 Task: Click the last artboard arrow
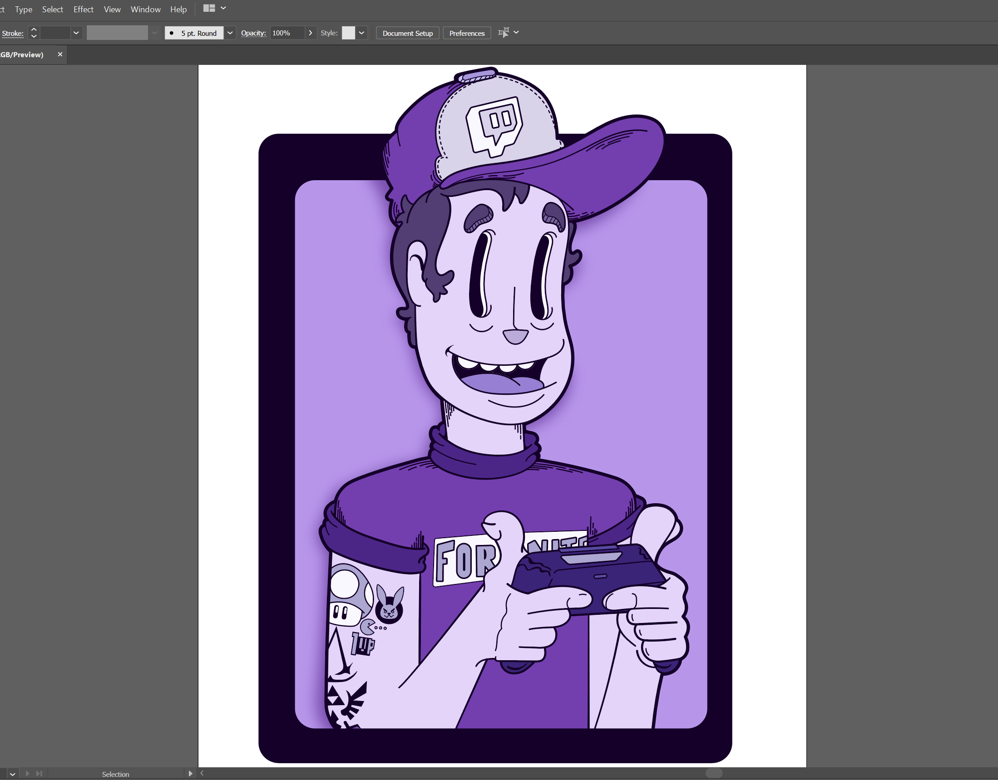(39, 774)
